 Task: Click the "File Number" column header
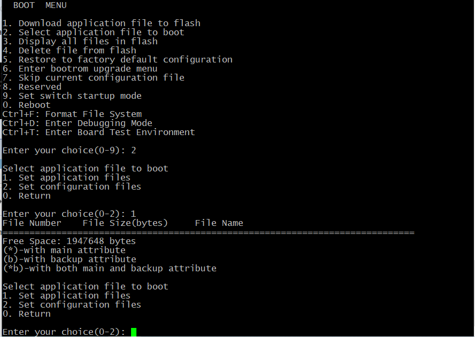pyautogui.click(x=32, y=223)
